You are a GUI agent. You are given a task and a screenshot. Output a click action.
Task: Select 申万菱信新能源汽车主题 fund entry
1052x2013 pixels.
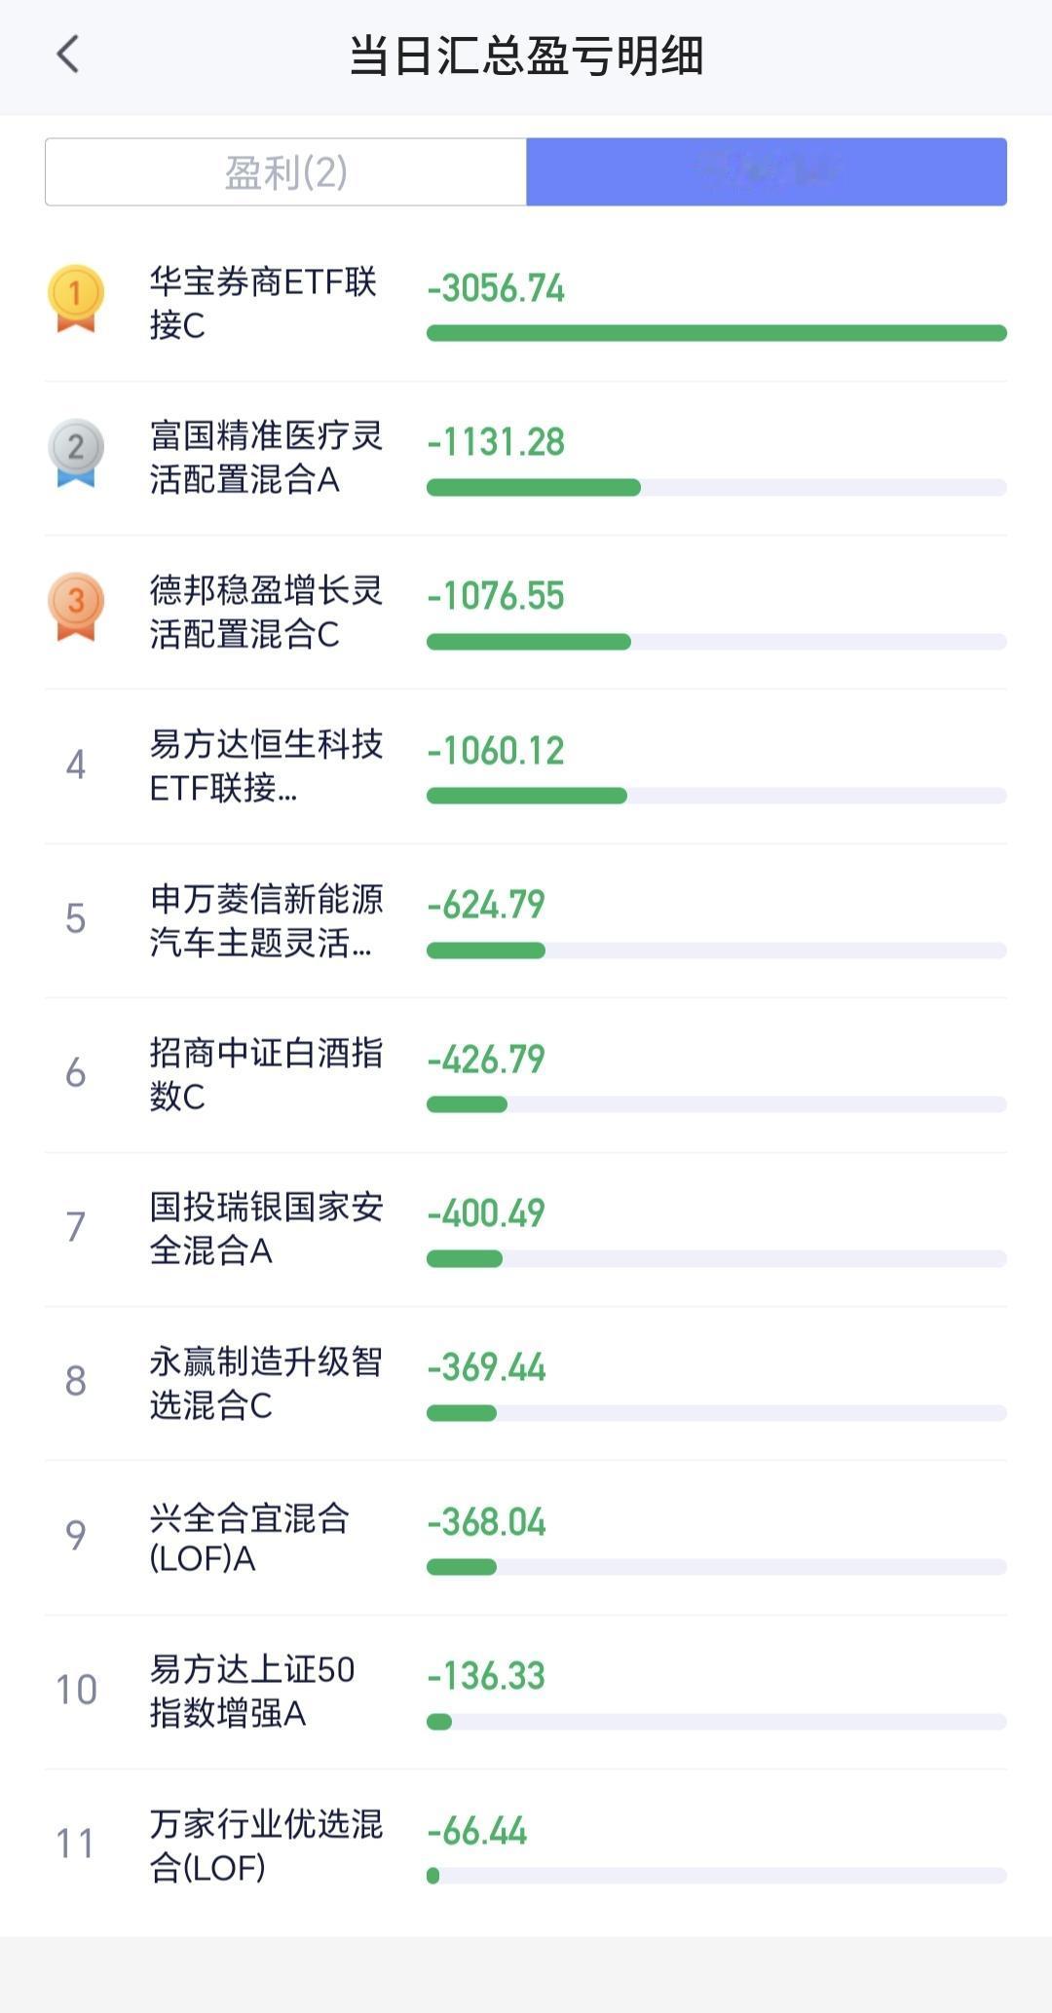[x=526, y=920]
